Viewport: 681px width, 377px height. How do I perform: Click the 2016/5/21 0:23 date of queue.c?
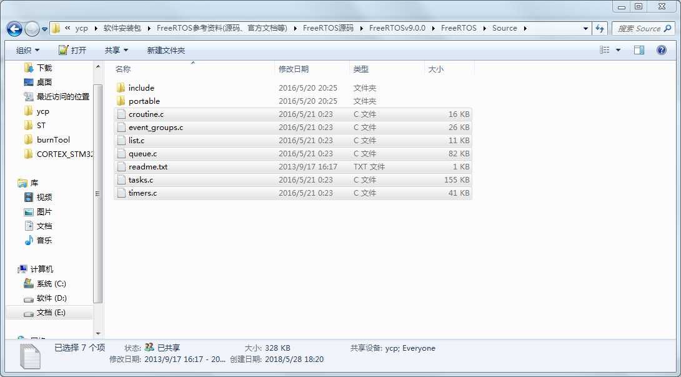[x=306, y=154]
